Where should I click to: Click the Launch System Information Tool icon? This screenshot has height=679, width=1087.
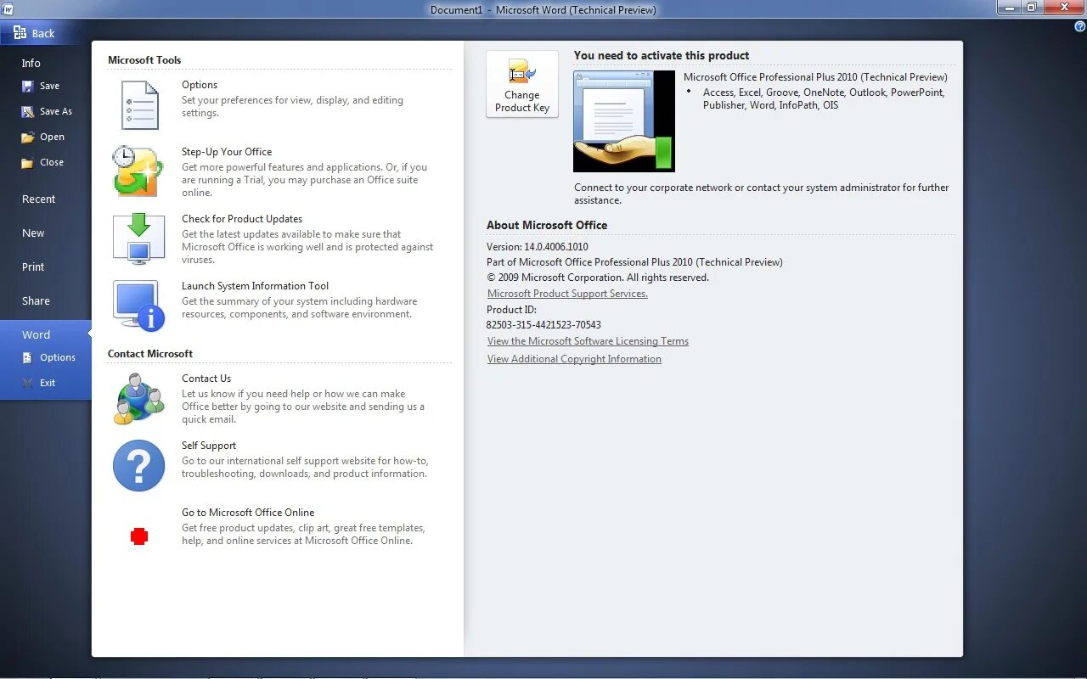pos(138,306)
